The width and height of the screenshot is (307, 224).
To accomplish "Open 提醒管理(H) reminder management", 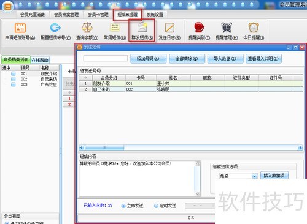I will 227,31.
